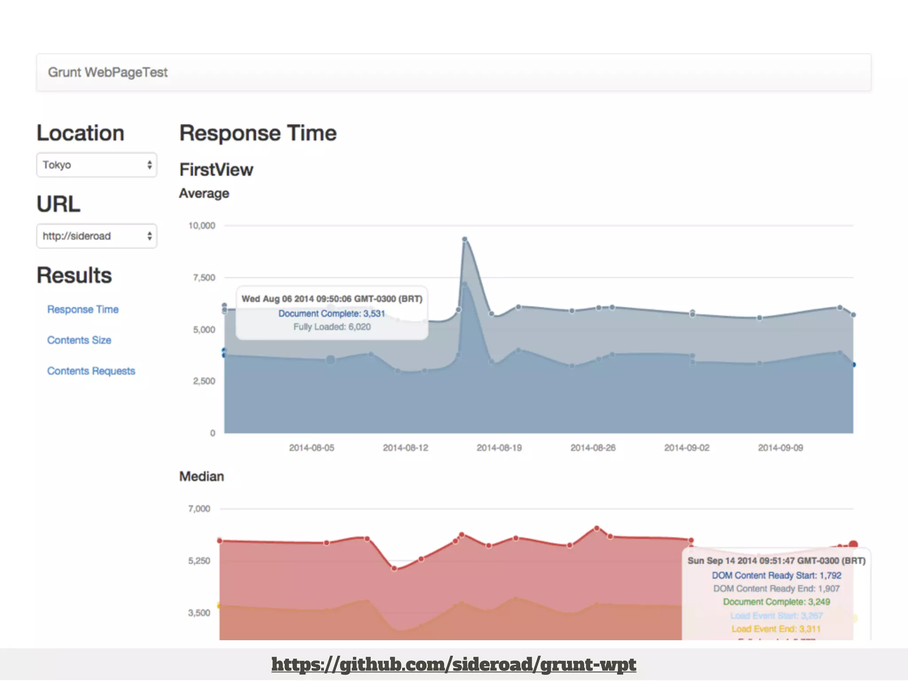Click the peak data point on Average chart

[465, 239]
